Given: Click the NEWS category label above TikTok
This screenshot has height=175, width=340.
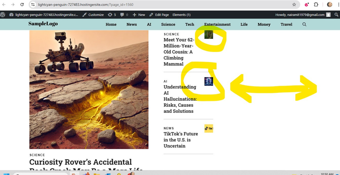Looking at the screenshot, I should (169, 128).
